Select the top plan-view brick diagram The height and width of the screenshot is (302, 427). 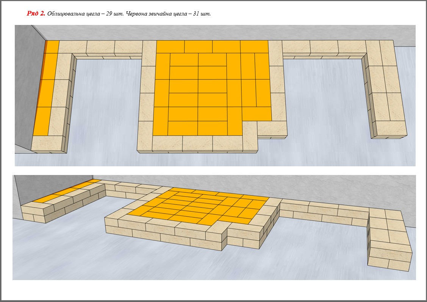[215, 95]
